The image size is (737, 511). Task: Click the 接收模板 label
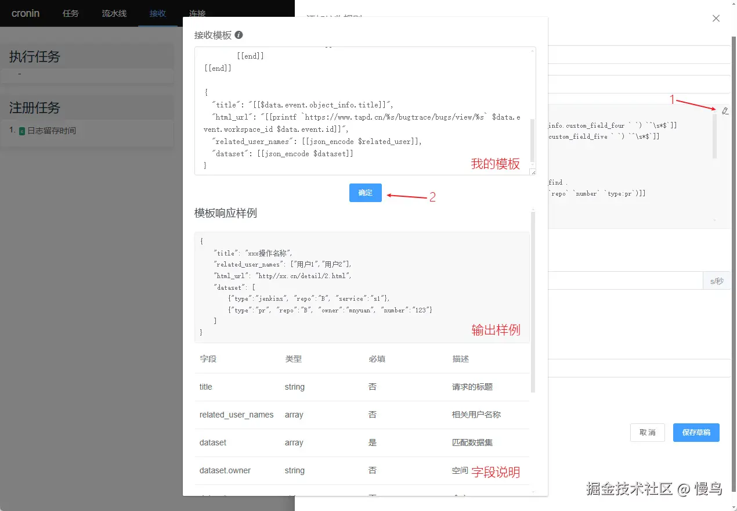[213, 35]
